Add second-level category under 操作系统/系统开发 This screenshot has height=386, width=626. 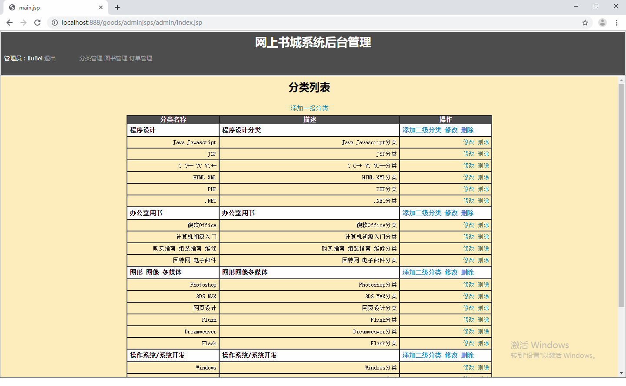pyautogui.click(x=422, y=355)
